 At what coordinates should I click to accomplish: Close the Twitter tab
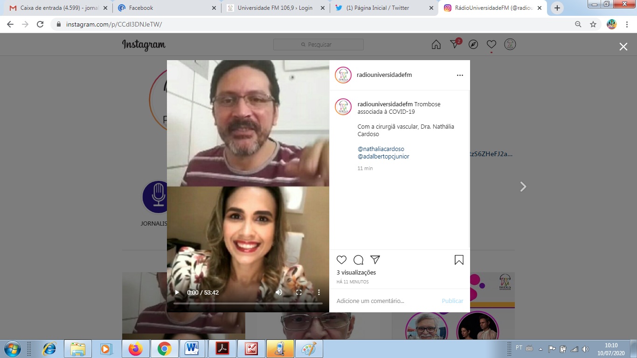coord(431,8)
